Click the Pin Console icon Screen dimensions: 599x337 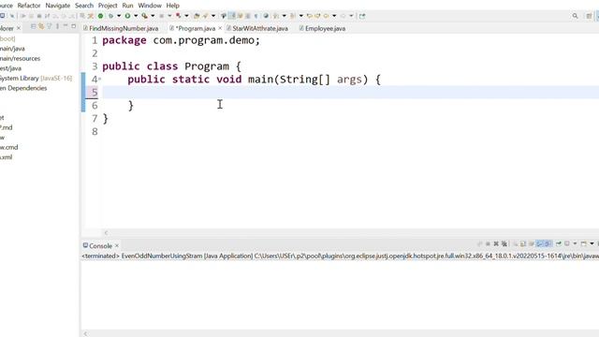click(x=559, y=243)
